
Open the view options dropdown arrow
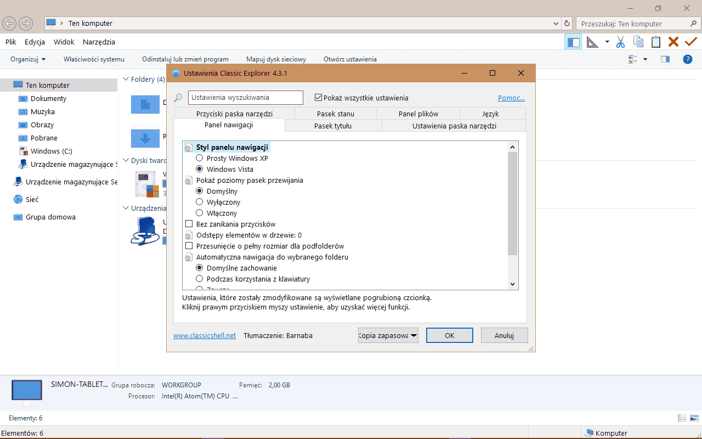coord(645,59)
